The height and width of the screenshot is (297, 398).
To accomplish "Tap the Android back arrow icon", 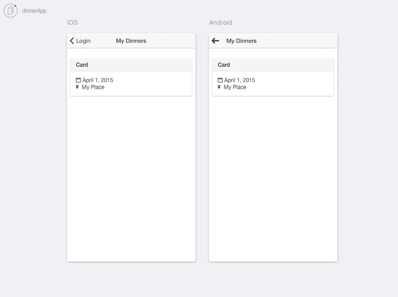I will pos(215,41).
